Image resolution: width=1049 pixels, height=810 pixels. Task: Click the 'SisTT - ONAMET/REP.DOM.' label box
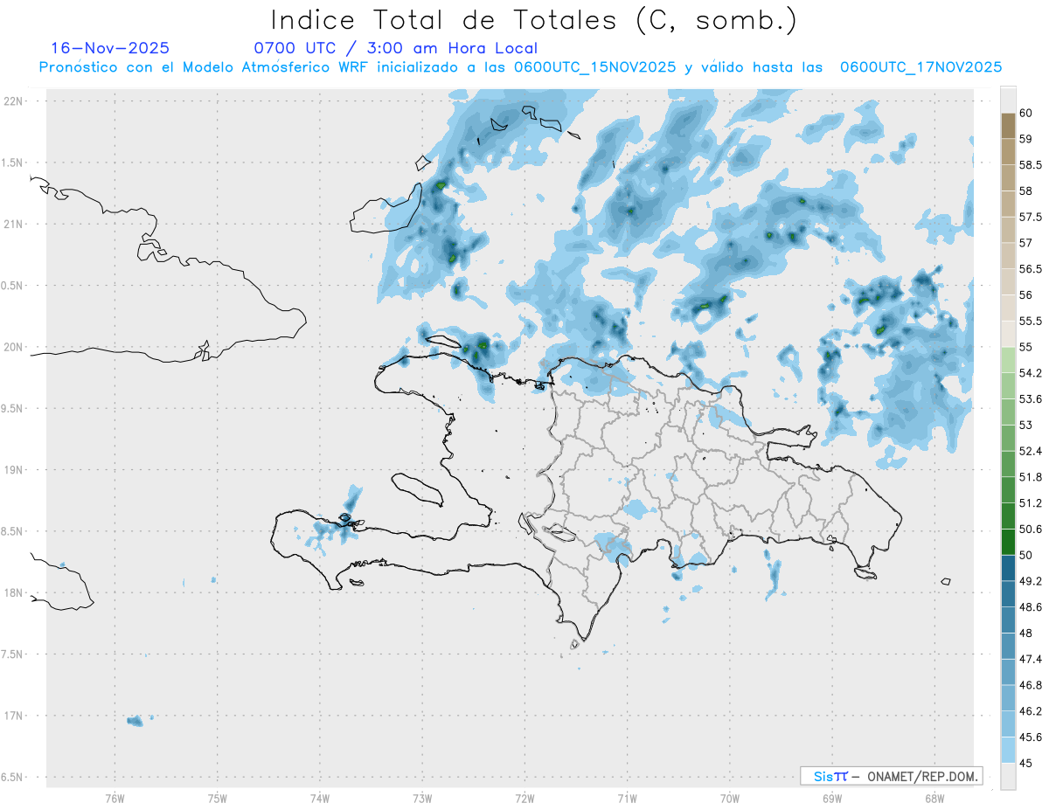point(891,776)
